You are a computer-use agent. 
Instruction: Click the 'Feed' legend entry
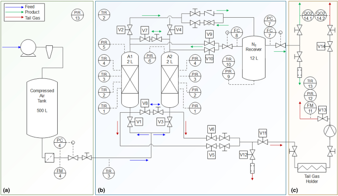(30, 7)
